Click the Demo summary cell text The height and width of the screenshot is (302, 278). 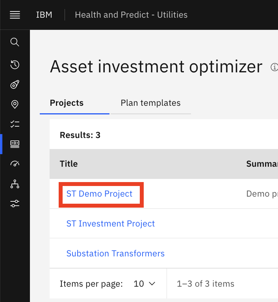tap(262, 194)
